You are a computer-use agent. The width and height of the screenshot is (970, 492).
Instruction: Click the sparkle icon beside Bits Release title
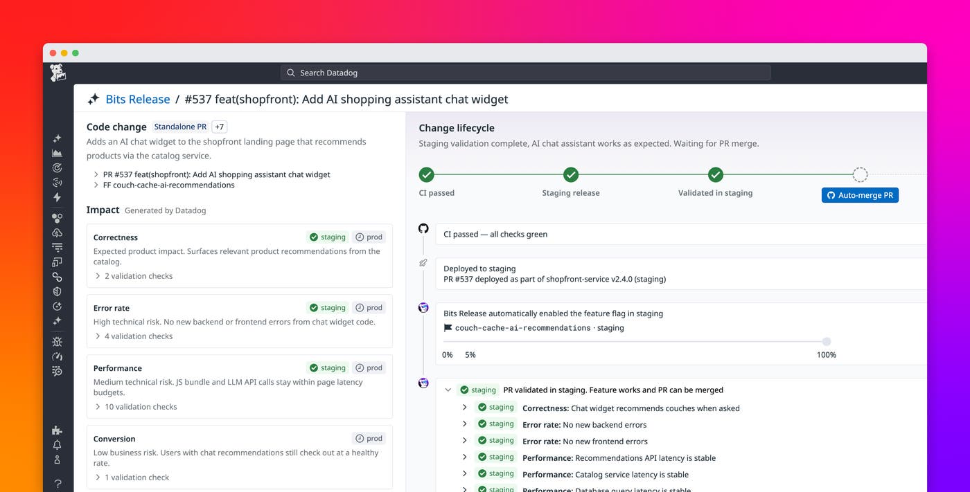(x=94, y=100)
